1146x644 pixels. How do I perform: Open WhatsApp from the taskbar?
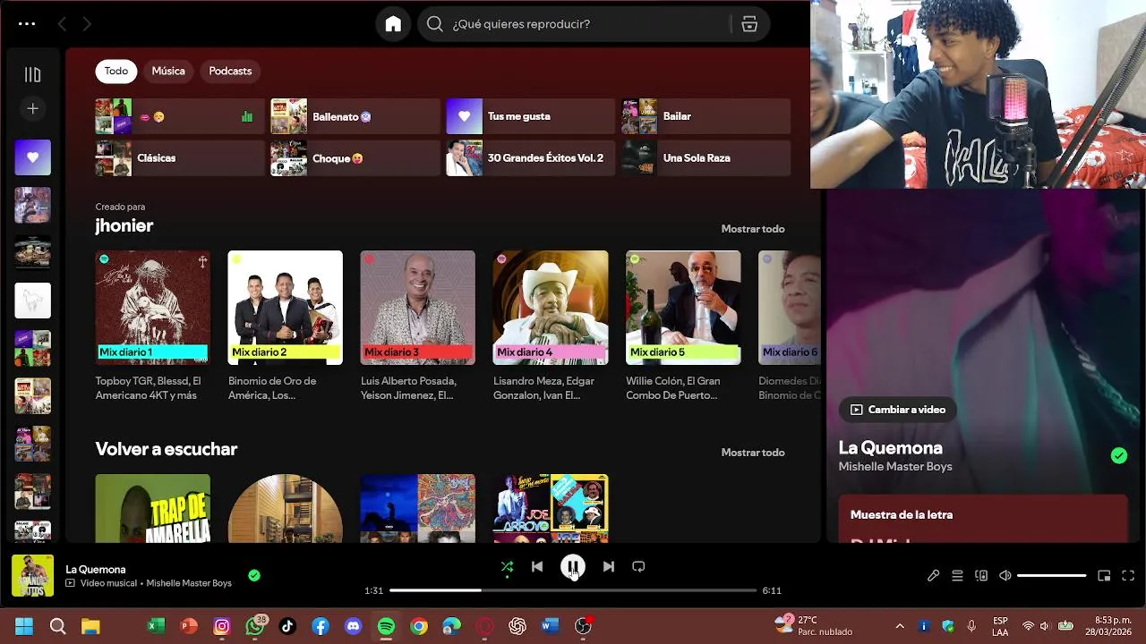coord(255,626)
